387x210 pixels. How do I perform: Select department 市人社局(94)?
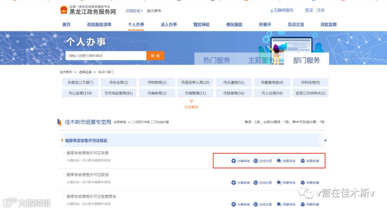click(x=272, y=93)
